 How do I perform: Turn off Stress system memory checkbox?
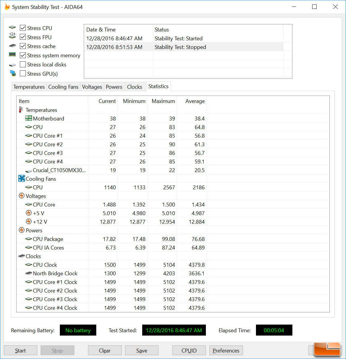click(x=23, y=55)
